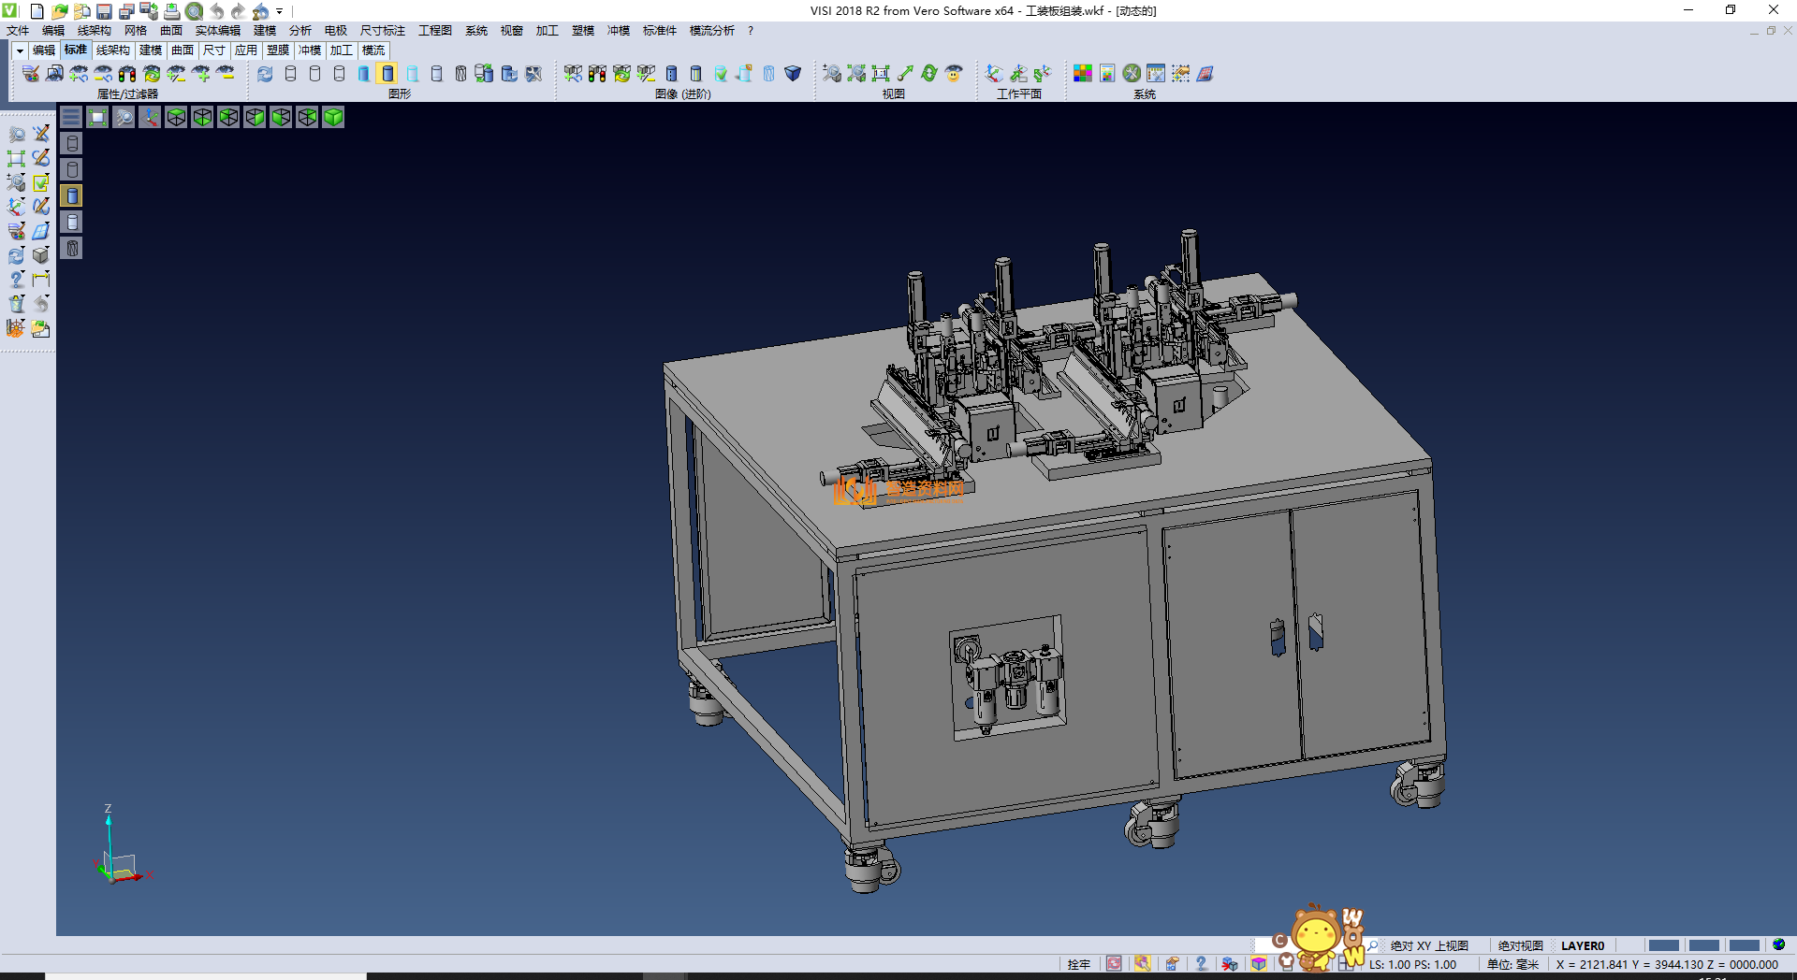Viewport: 1797px width, 980px height.
Task: Toggle highlighted cylinder in left viewport strip
Action: (x=72, y=195)
